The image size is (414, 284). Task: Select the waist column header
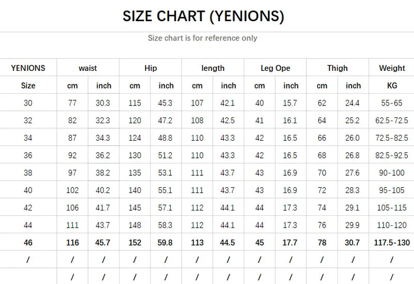click(87, 68)
